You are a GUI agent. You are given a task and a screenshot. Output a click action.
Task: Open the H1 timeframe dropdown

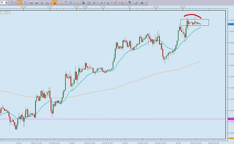coord(6,3)
